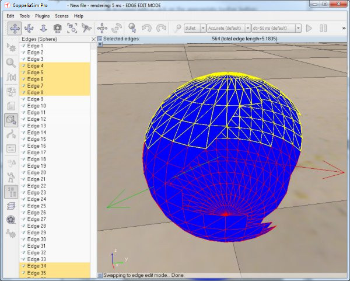Open the layers icon in sidebar
The image size is (350, 281).
(11, 206)
